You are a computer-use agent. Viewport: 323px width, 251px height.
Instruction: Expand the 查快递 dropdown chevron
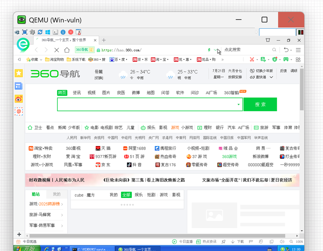tap(271, 77)
